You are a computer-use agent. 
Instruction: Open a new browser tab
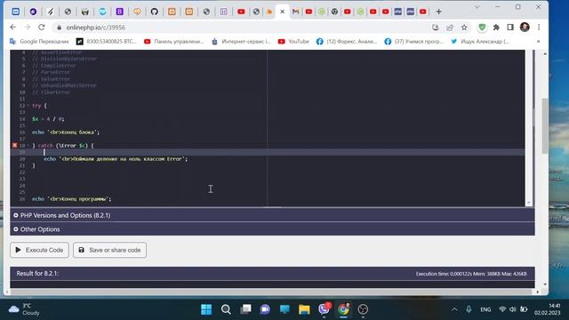point(438,12)
